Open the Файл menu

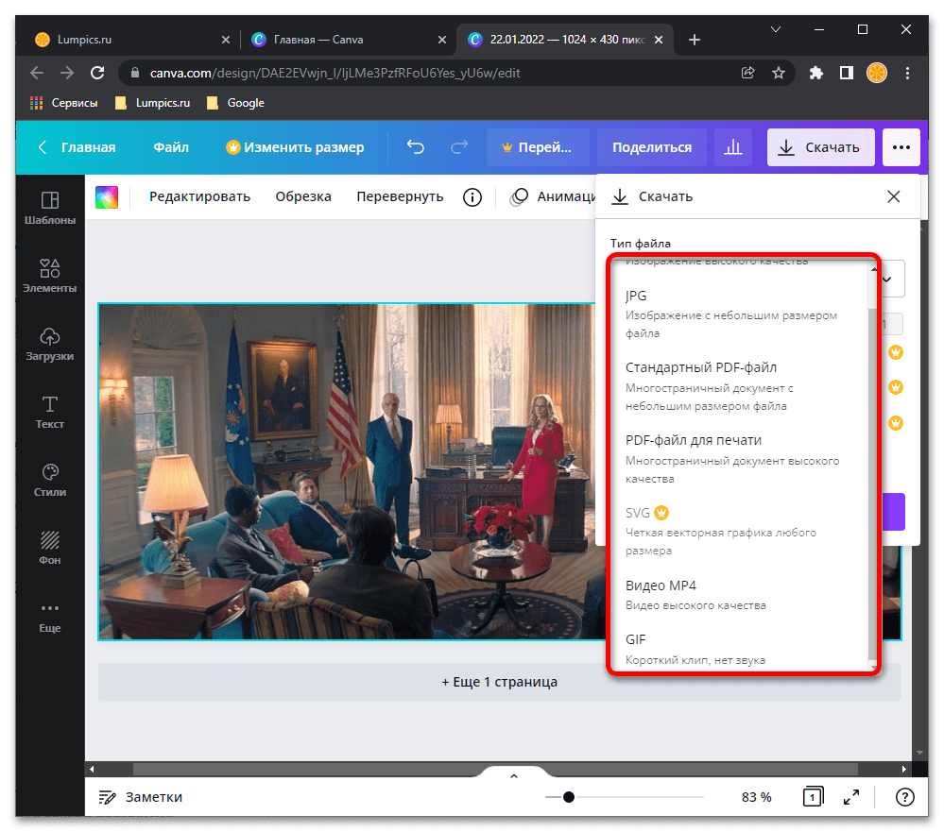(171, 147)
